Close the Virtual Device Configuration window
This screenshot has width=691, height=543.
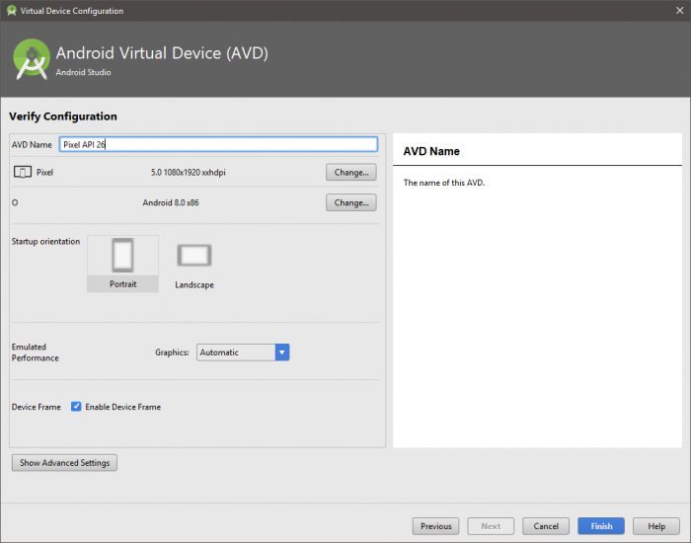pyautogui.click(x=680, y=11)
